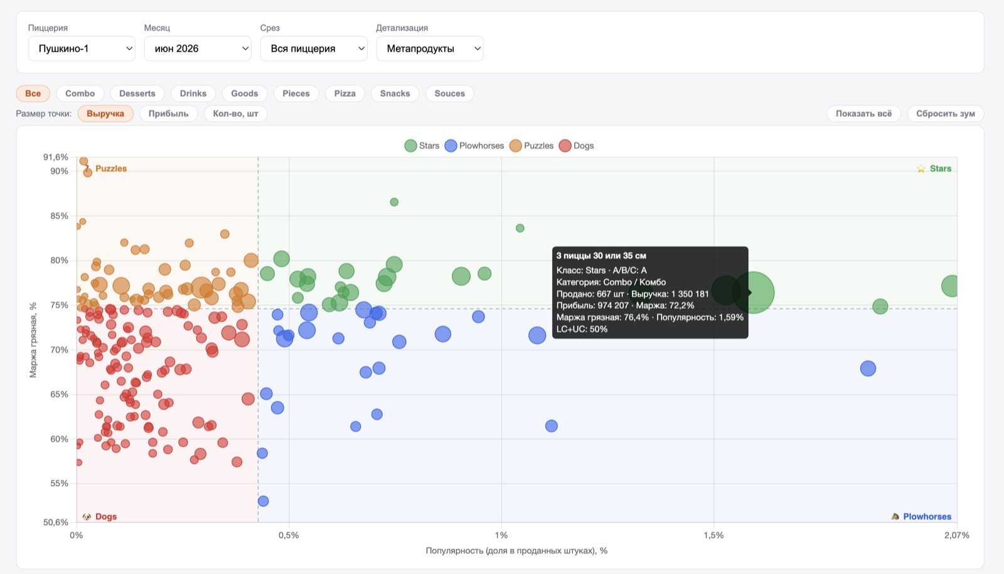This screenshot has width=1004, height=574.
Task: Open the Месяц dropdown showing июн 2026
Action: (198, 48)
